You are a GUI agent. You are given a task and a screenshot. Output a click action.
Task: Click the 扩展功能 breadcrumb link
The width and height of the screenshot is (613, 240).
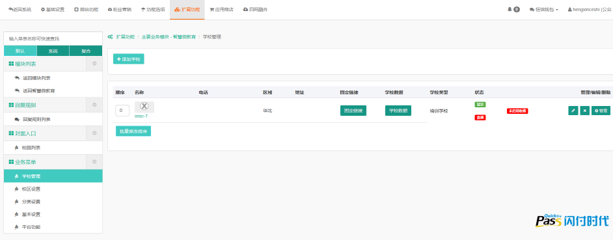125,36
